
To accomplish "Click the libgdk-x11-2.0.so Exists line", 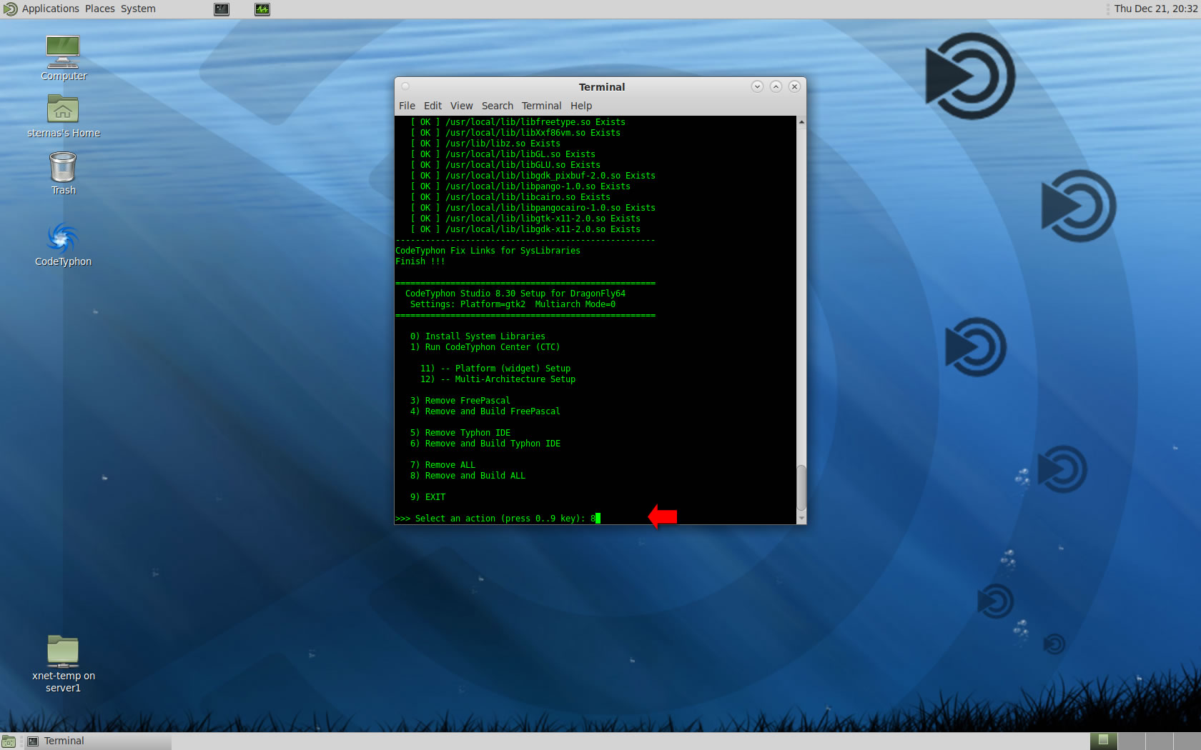I will (x=525, y=229).
